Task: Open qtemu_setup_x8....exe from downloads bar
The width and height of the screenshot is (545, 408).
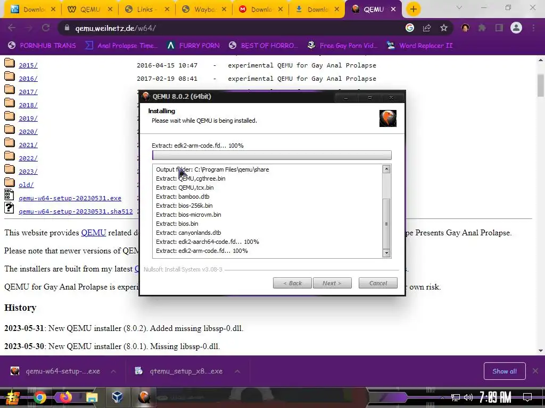Action: coord(179,371)
